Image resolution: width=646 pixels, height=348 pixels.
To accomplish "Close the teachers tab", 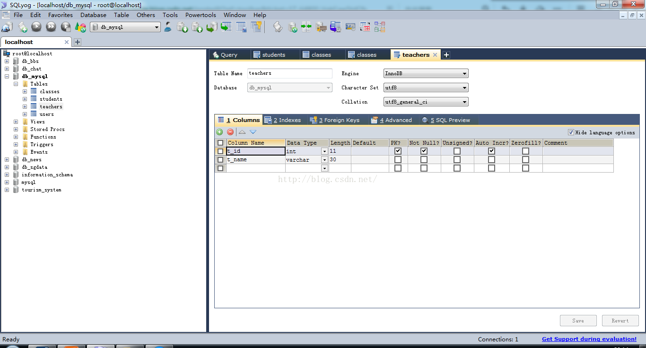I will pyautogui.click(x=435, y=55).
